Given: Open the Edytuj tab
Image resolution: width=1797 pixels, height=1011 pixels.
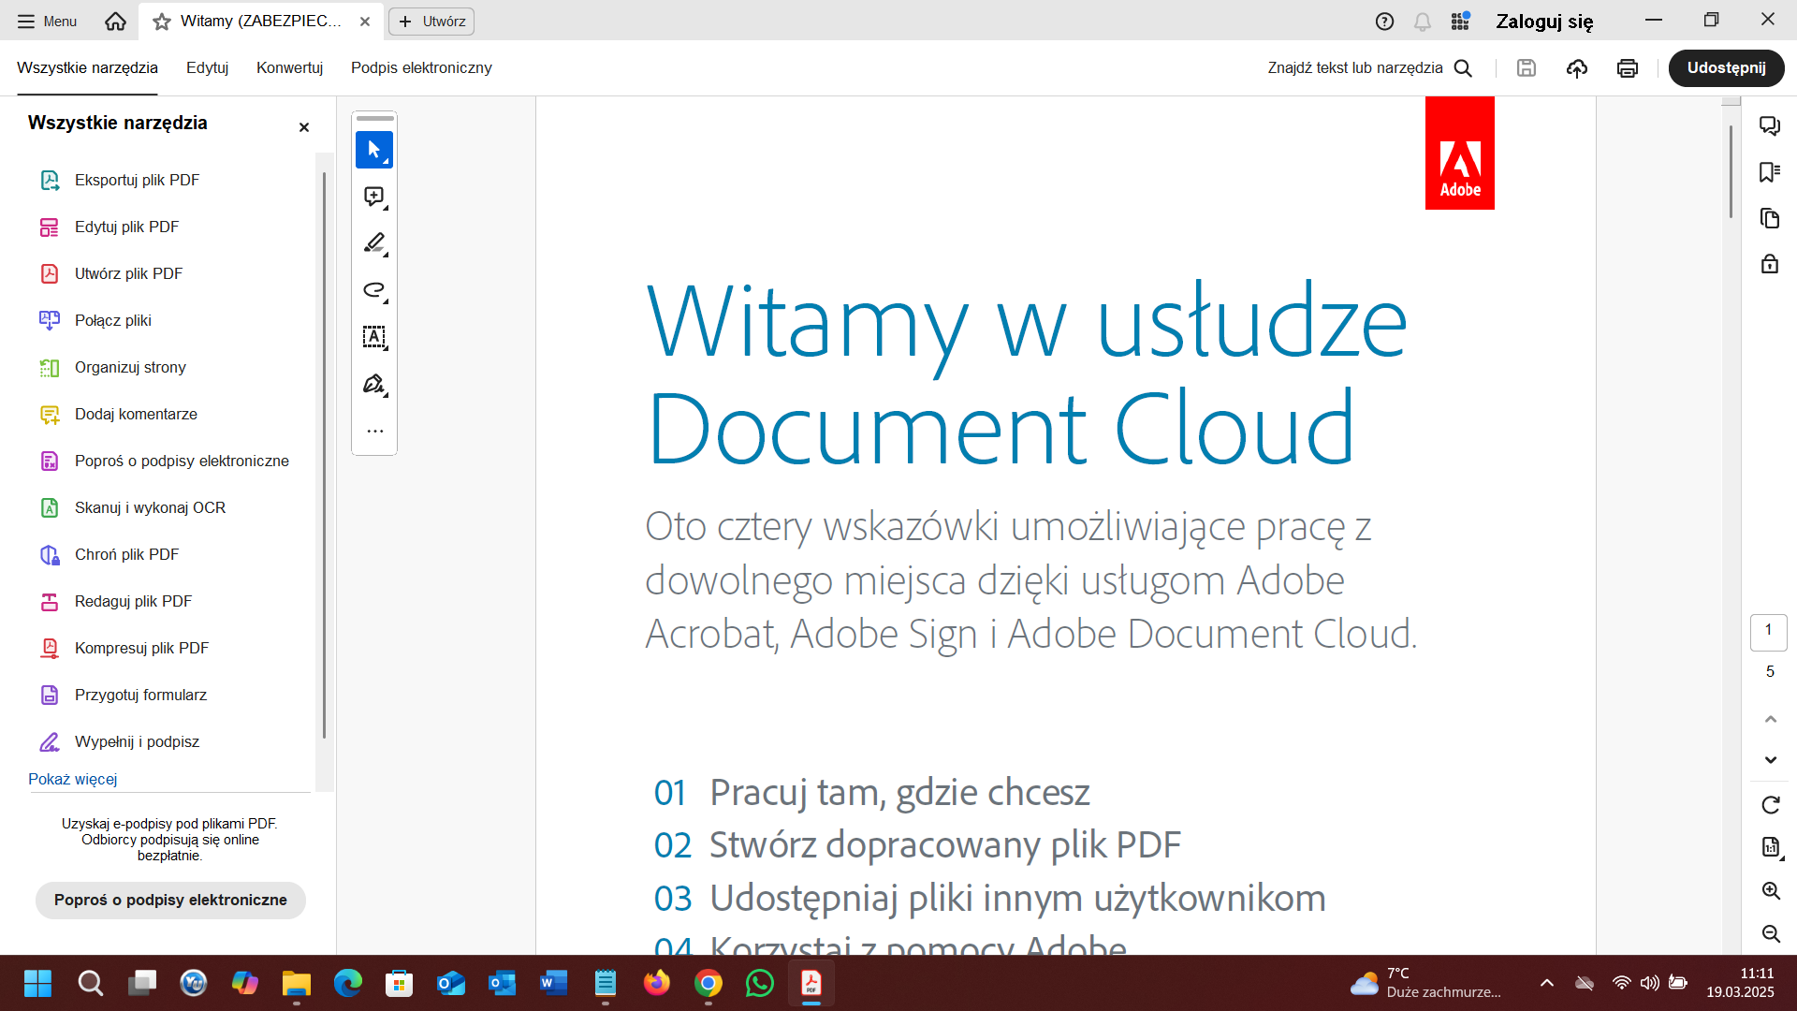Looking at the screenshot, I should point(207,67).
